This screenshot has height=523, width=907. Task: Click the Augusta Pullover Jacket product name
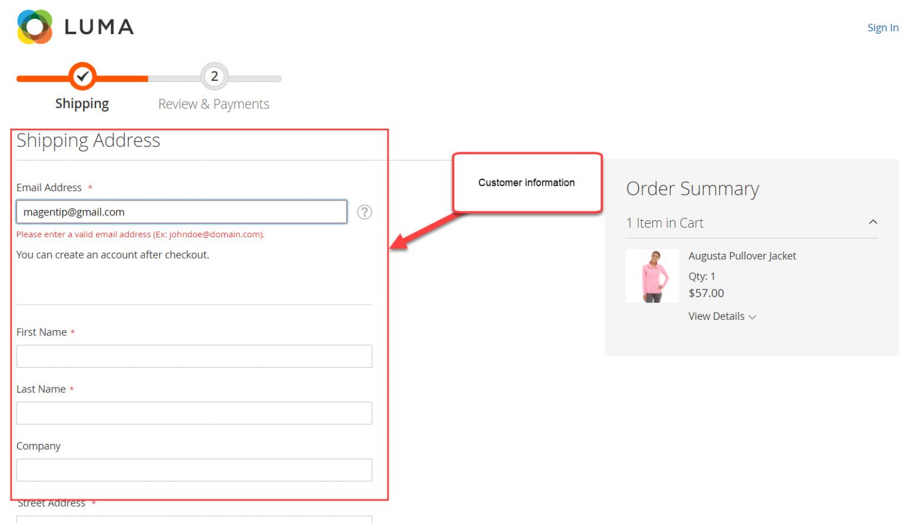pos(742,256)
